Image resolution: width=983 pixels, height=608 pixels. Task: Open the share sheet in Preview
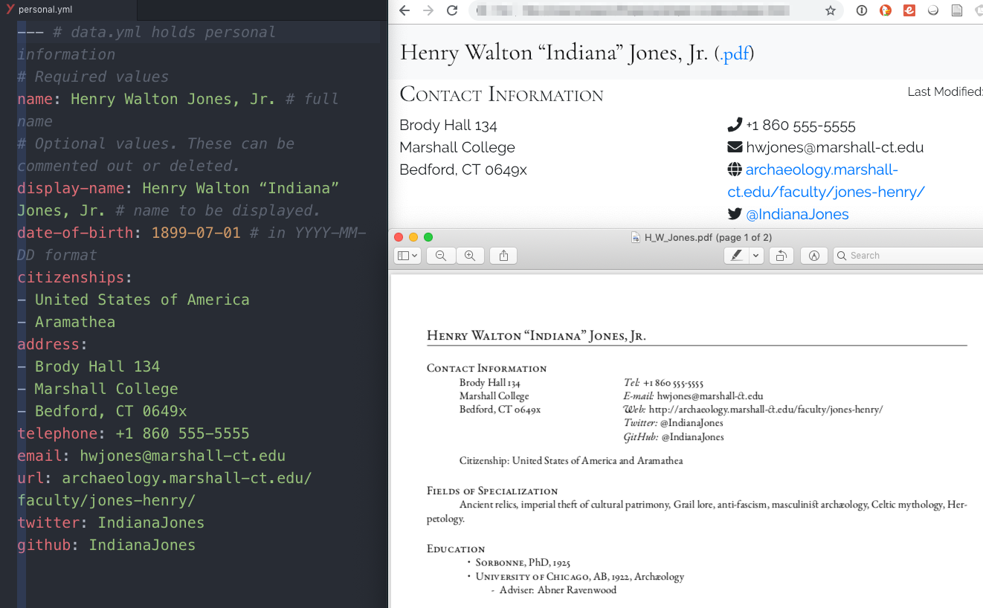(504, 255)
